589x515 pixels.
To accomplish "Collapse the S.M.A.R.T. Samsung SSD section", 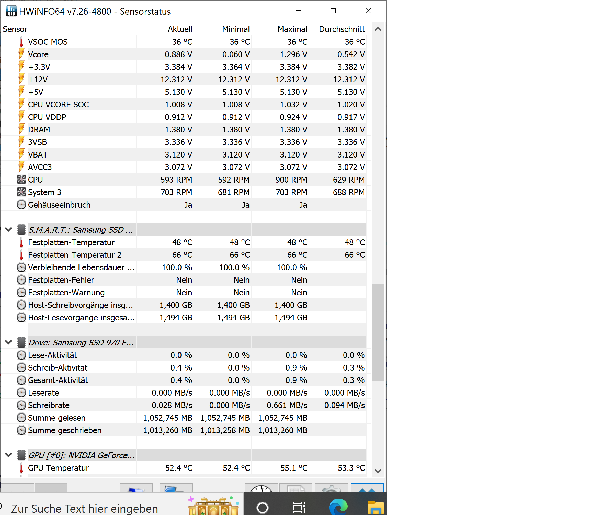I will click(9, 230).
